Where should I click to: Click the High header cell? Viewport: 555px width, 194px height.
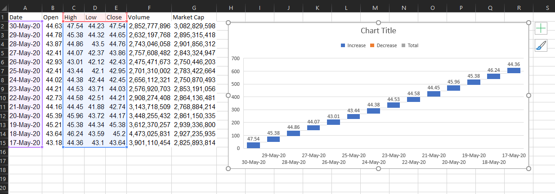pyautogui.click(x=73, y=17)
